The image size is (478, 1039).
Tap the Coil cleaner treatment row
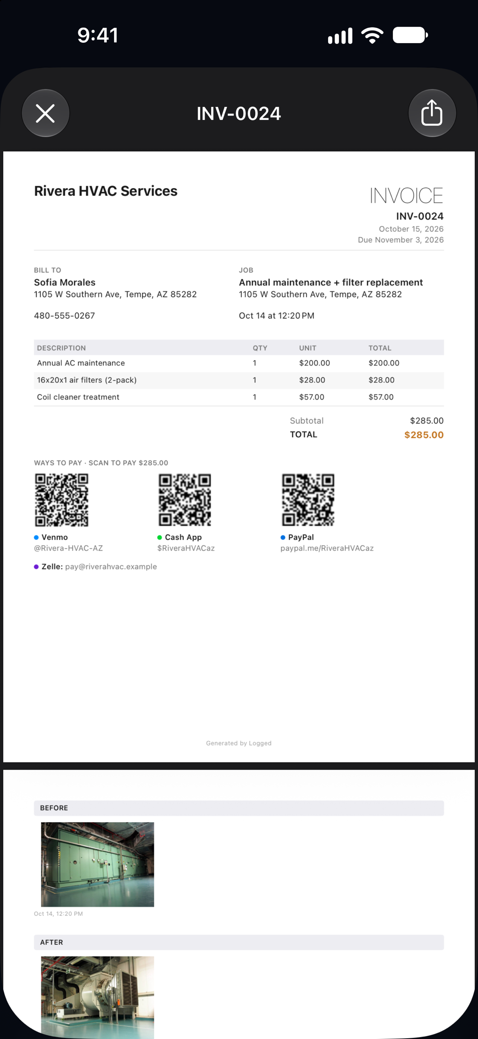pos(239,397)
